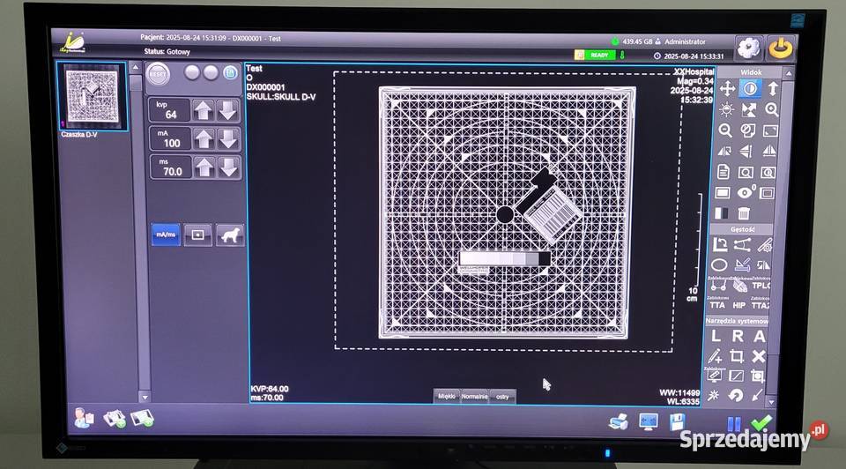The width and height of the screenshot is (846, 469).
Task: Click the black-white split icon
Action: click(722, 213)
